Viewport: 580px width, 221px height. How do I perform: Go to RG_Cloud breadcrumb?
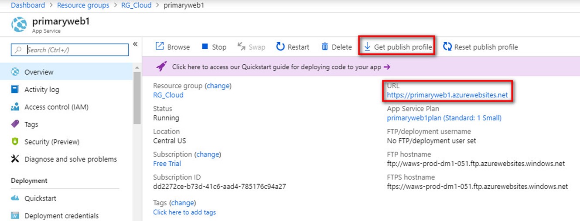(137, 5)
